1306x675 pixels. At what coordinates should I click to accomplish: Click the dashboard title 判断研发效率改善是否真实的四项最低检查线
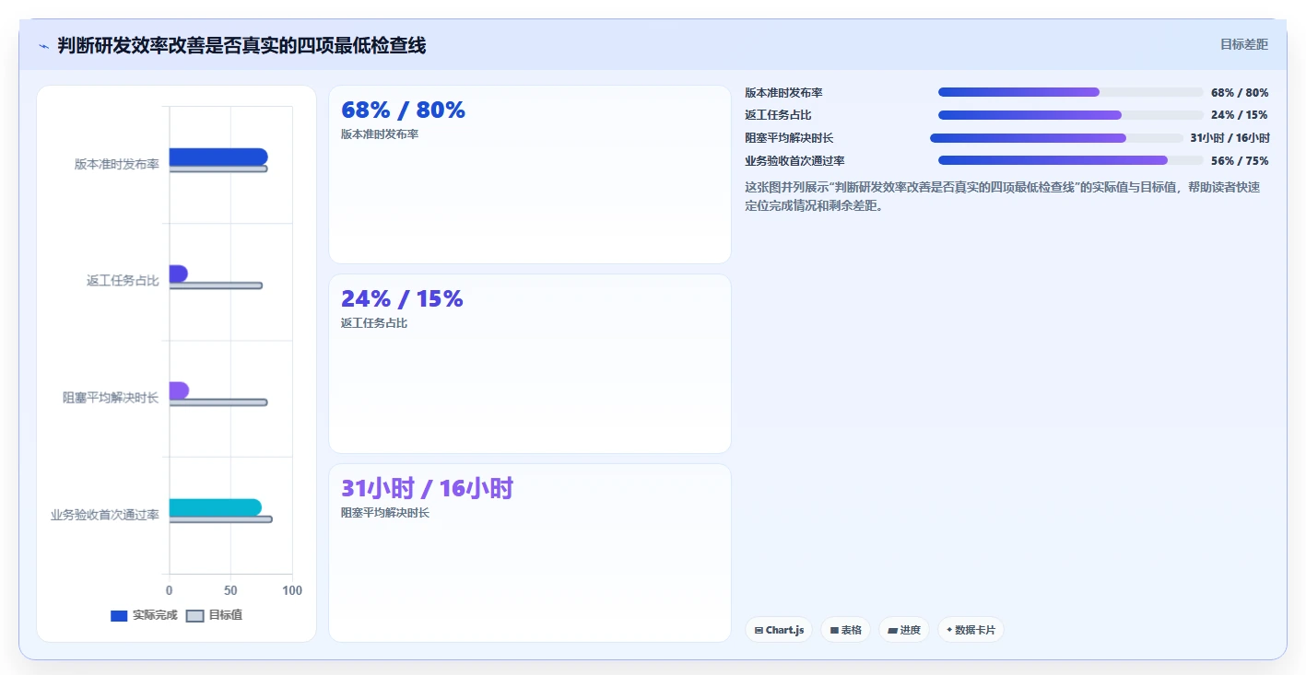coord(241,45)
